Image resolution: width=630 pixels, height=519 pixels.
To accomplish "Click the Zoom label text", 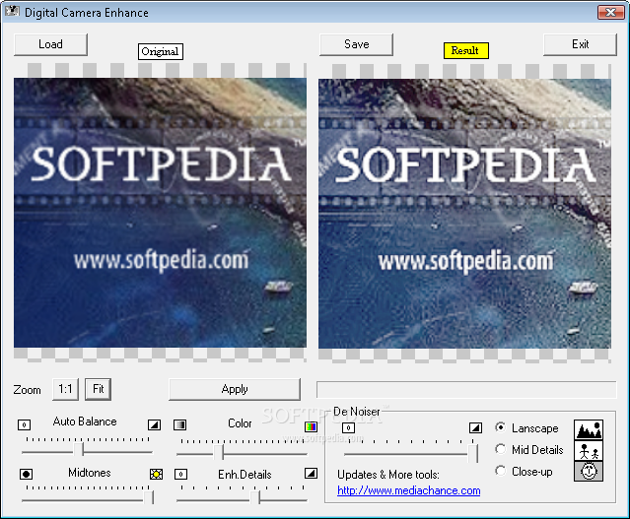I will [x=27, y=390].
